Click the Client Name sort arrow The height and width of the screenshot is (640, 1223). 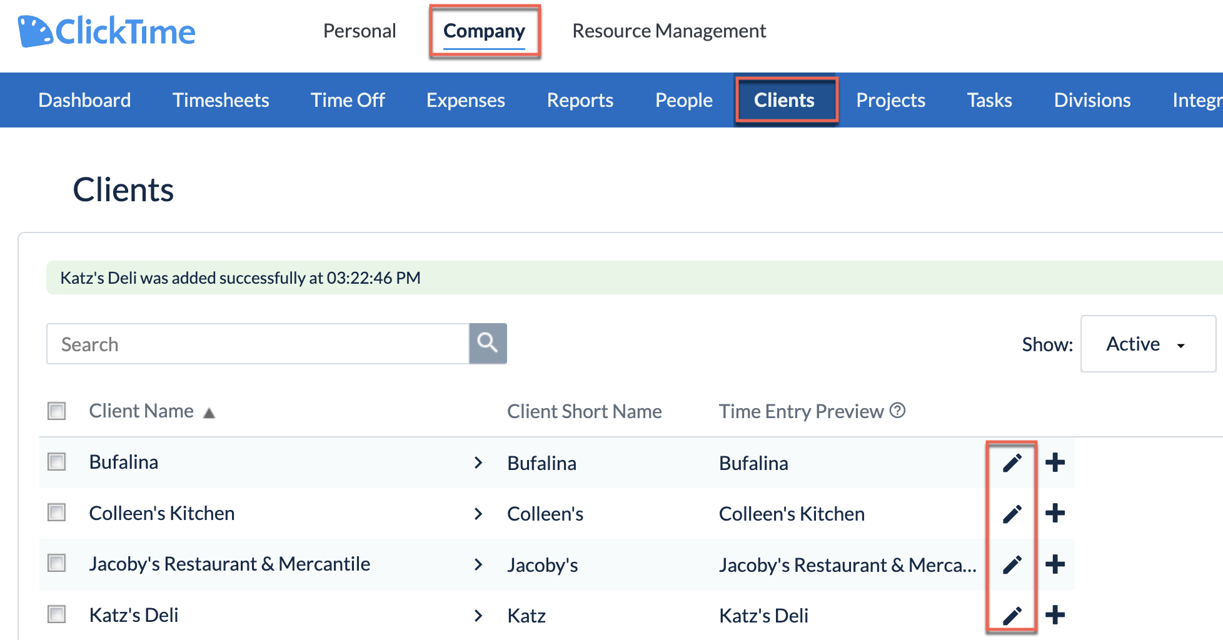click(x=209, y=412)
